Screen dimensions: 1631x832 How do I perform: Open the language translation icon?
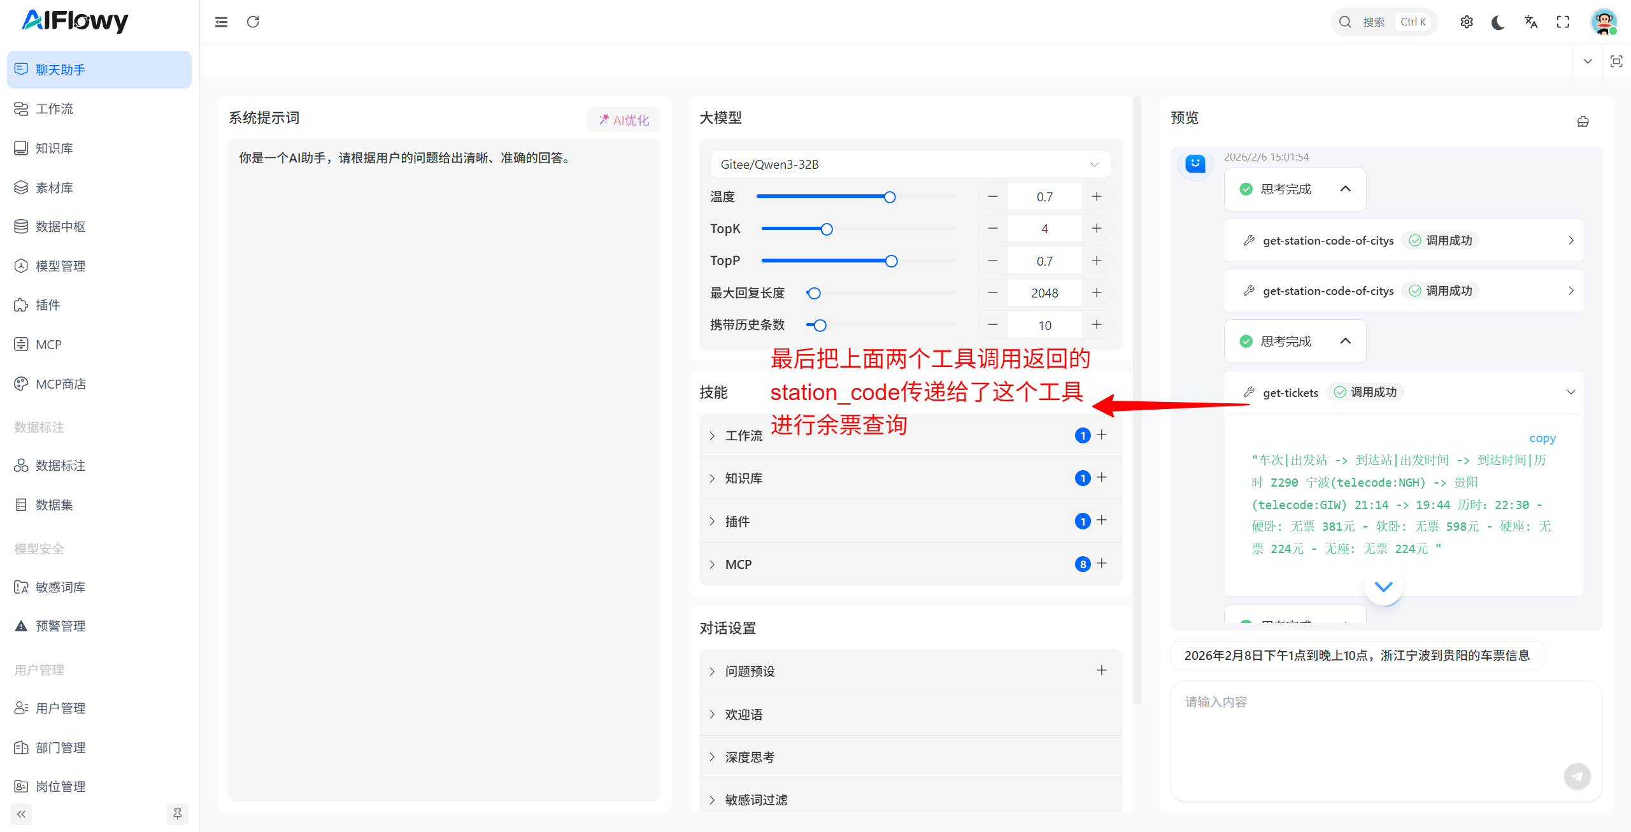[1530, 22]
